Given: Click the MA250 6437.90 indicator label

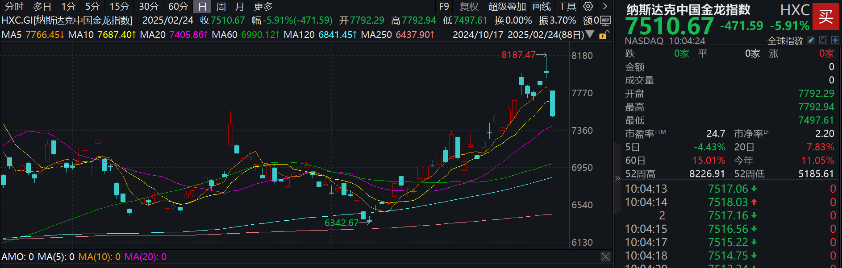Looking at the screenshot, I should tap(397, 34).
